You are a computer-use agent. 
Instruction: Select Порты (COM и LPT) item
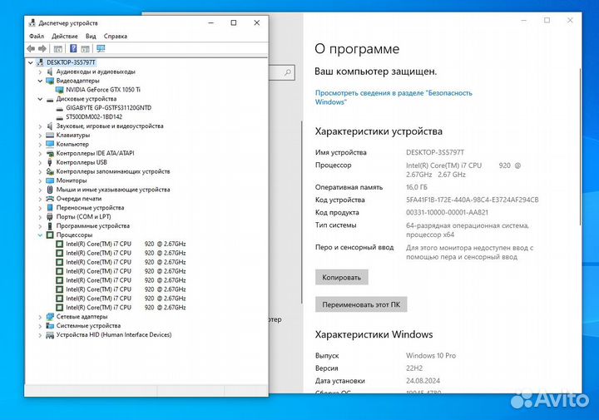point(84,217)
